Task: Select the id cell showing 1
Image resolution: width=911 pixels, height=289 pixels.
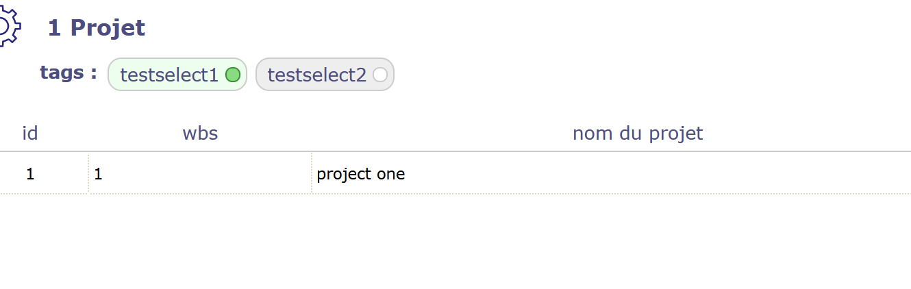Action: [x=30, y=174]
